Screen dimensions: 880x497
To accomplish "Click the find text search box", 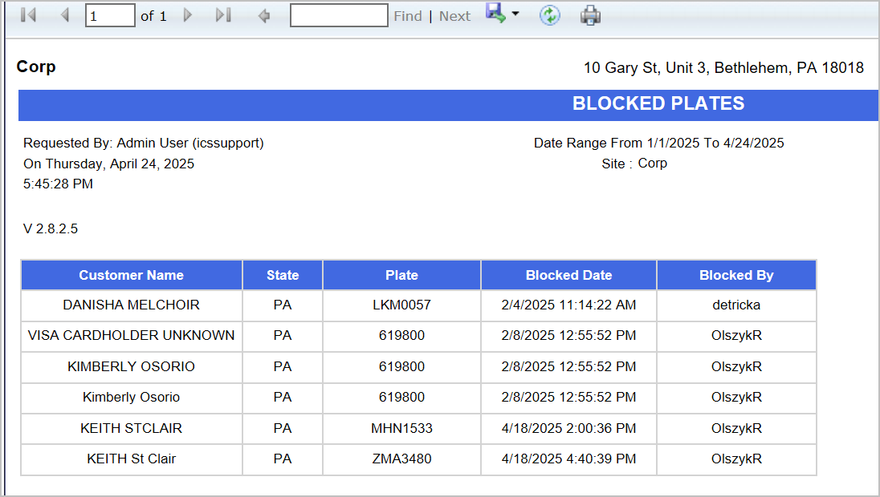I will pyautogui.click(x=338, y=15).
